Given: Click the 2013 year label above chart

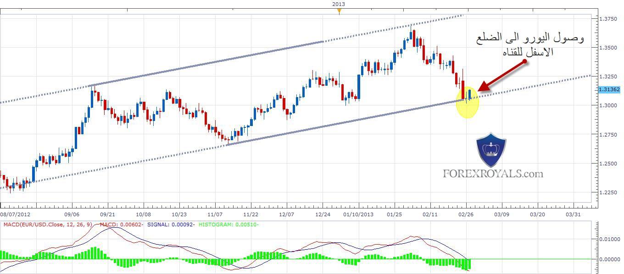Looking at the screenshot, I should pos(339,4).
